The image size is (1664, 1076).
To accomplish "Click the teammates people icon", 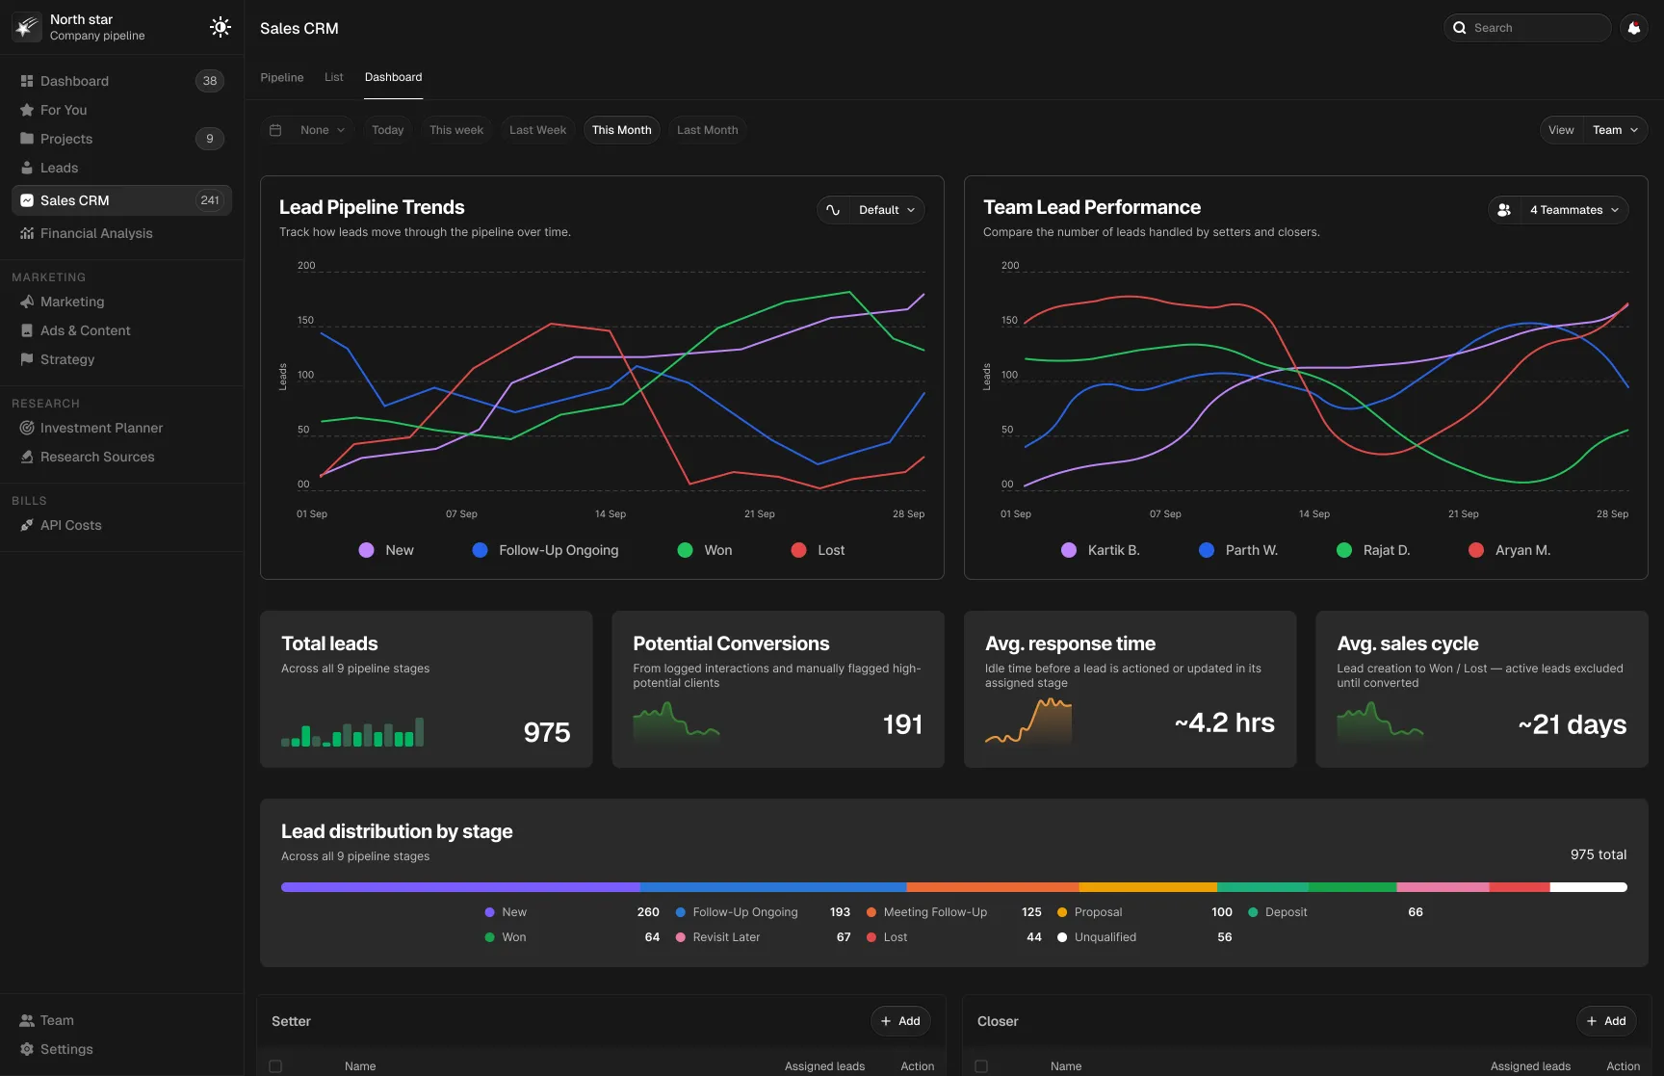I will 1504,210.
